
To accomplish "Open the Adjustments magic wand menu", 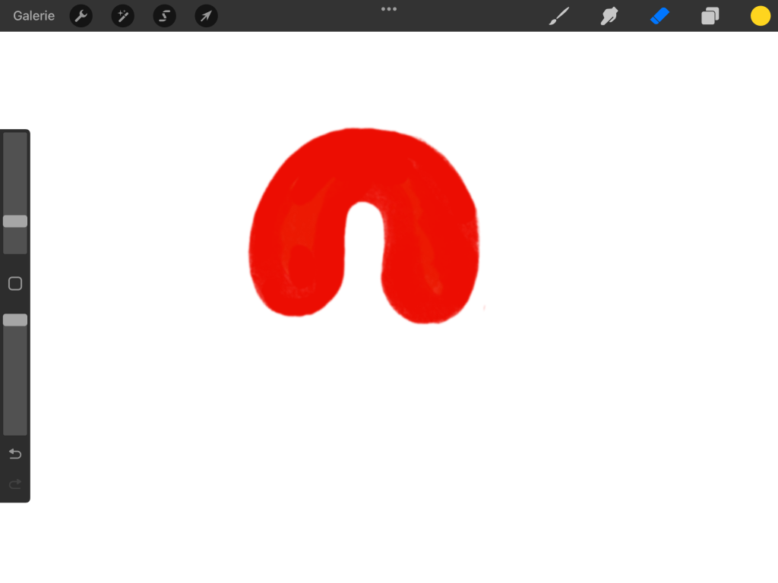I will [x=123, y=16].
